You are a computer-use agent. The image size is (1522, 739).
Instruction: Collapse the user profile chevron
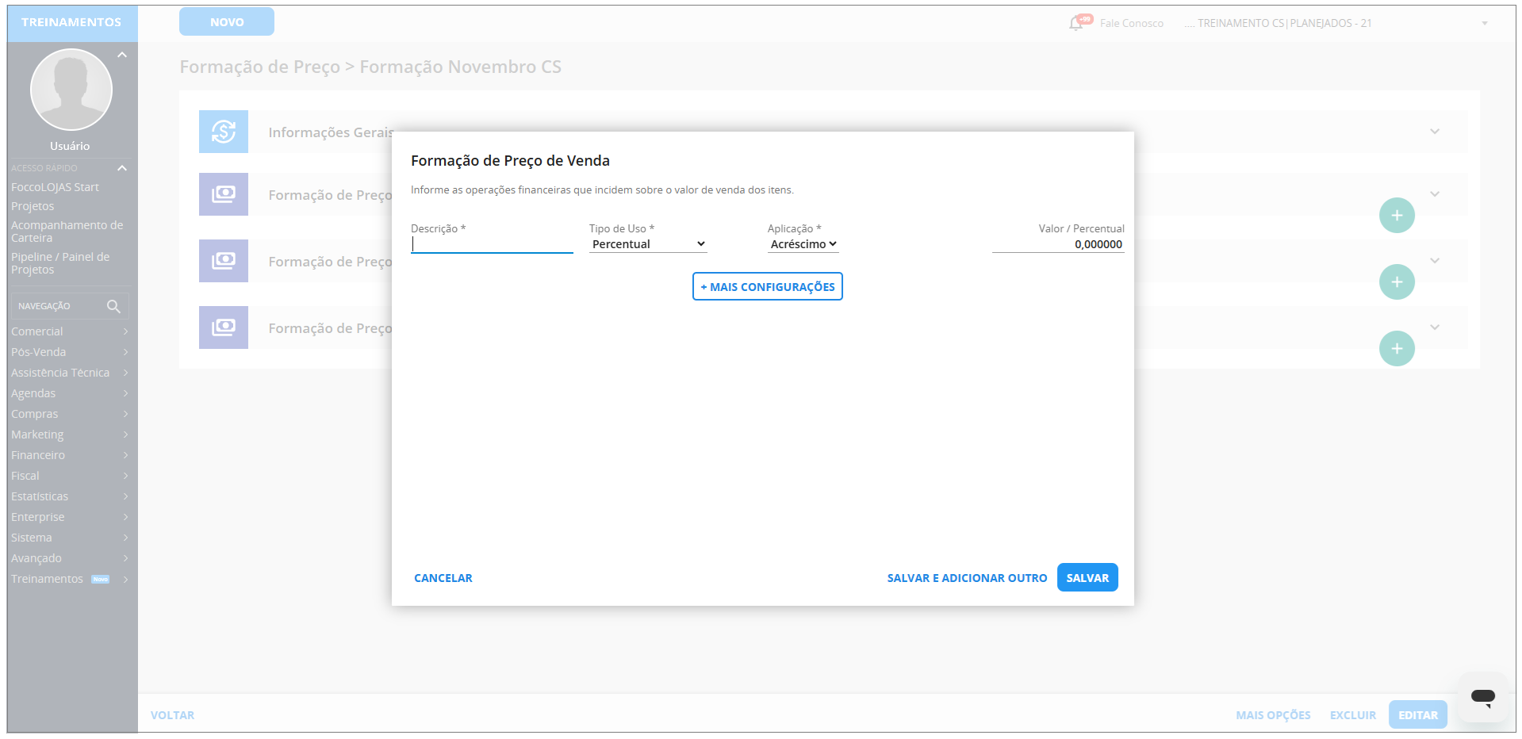click(x=122, y=55)
